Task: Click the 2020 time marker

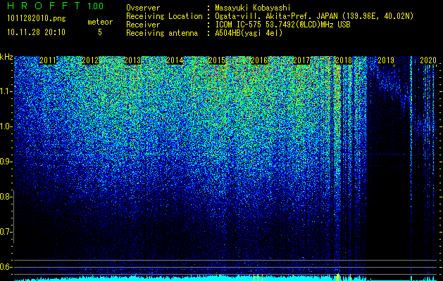Action: pos(428,60)
